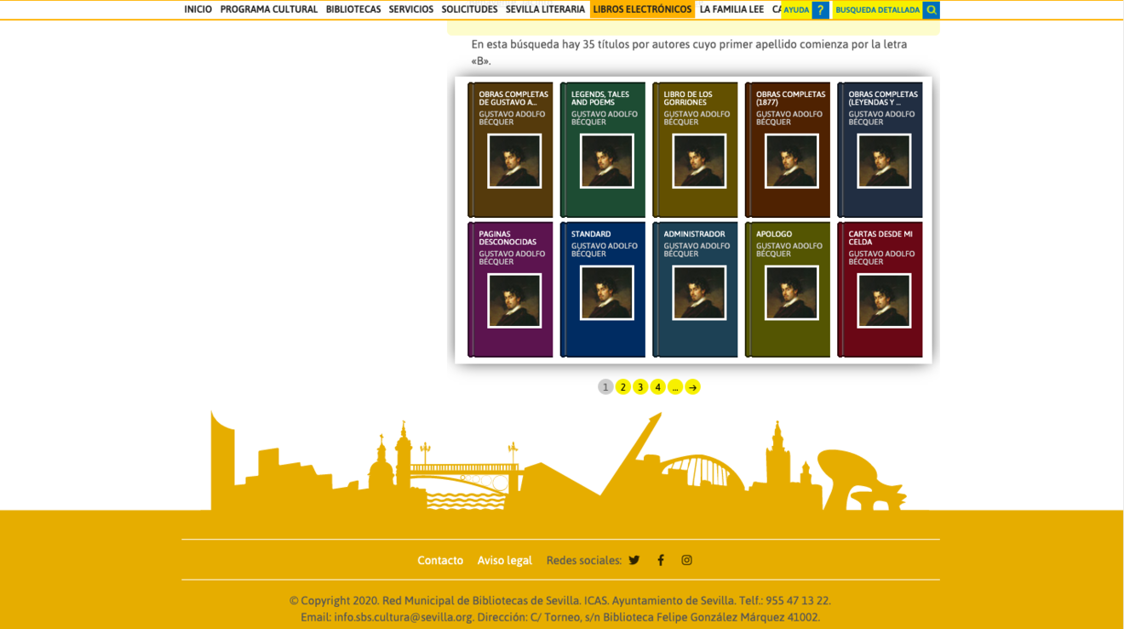Click the Twitter social media icon
The image size is (1124, 629).
pos(634,560)
